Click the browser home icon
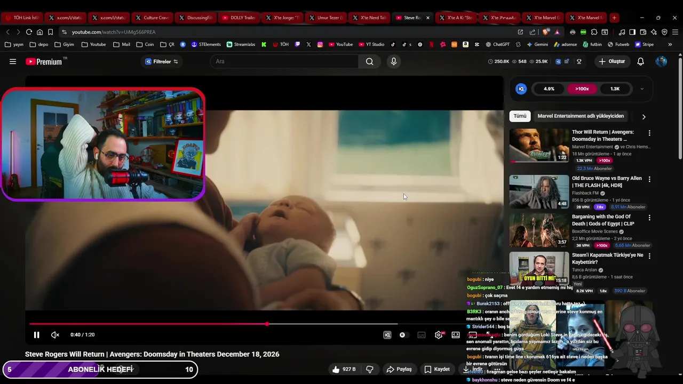The width and height of the screenshot is (683, 384). click(x=39, y=32)
